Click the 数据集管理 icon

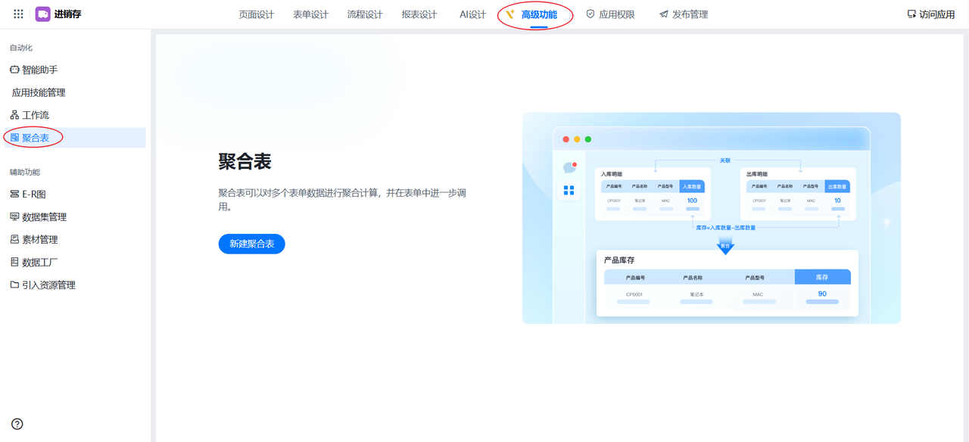tap(14, 217)
